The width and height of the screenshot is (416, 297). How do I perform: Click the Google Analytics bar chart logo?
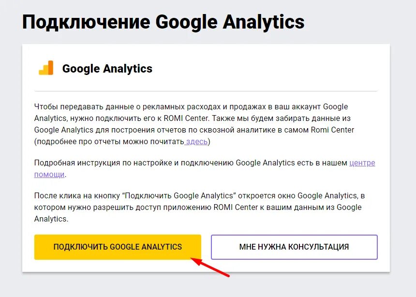pos(46,68)
